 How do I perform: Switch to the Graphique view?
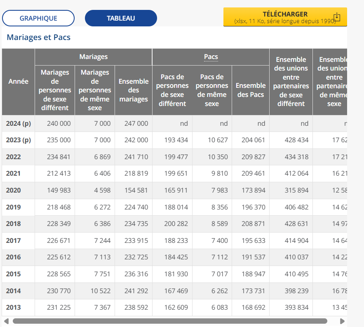[38, 18]
